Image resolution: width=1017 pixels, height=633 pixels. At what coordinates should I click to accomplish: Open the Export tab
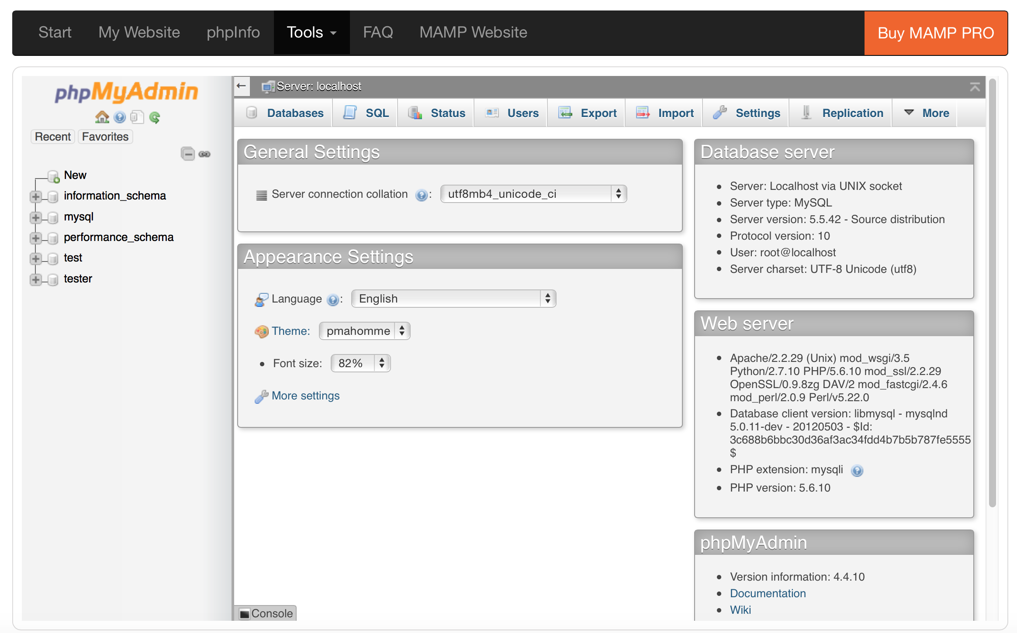point(587,113)
